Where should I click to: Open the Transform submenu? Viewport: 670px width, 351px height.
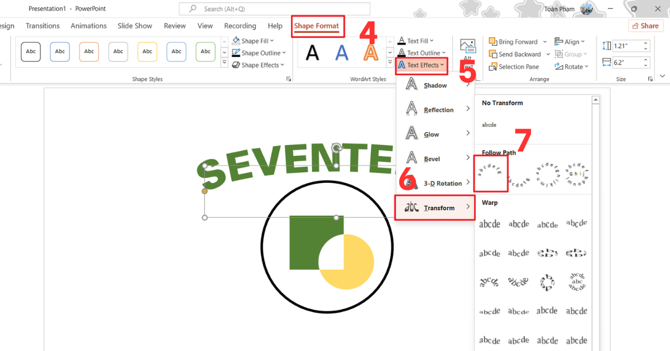click(435, 208)
